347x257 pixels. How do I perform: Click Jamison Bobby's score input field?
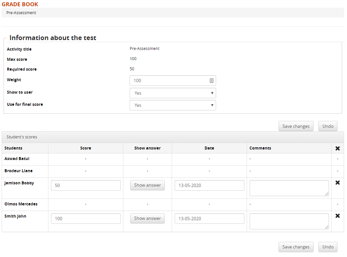[86, 185]
